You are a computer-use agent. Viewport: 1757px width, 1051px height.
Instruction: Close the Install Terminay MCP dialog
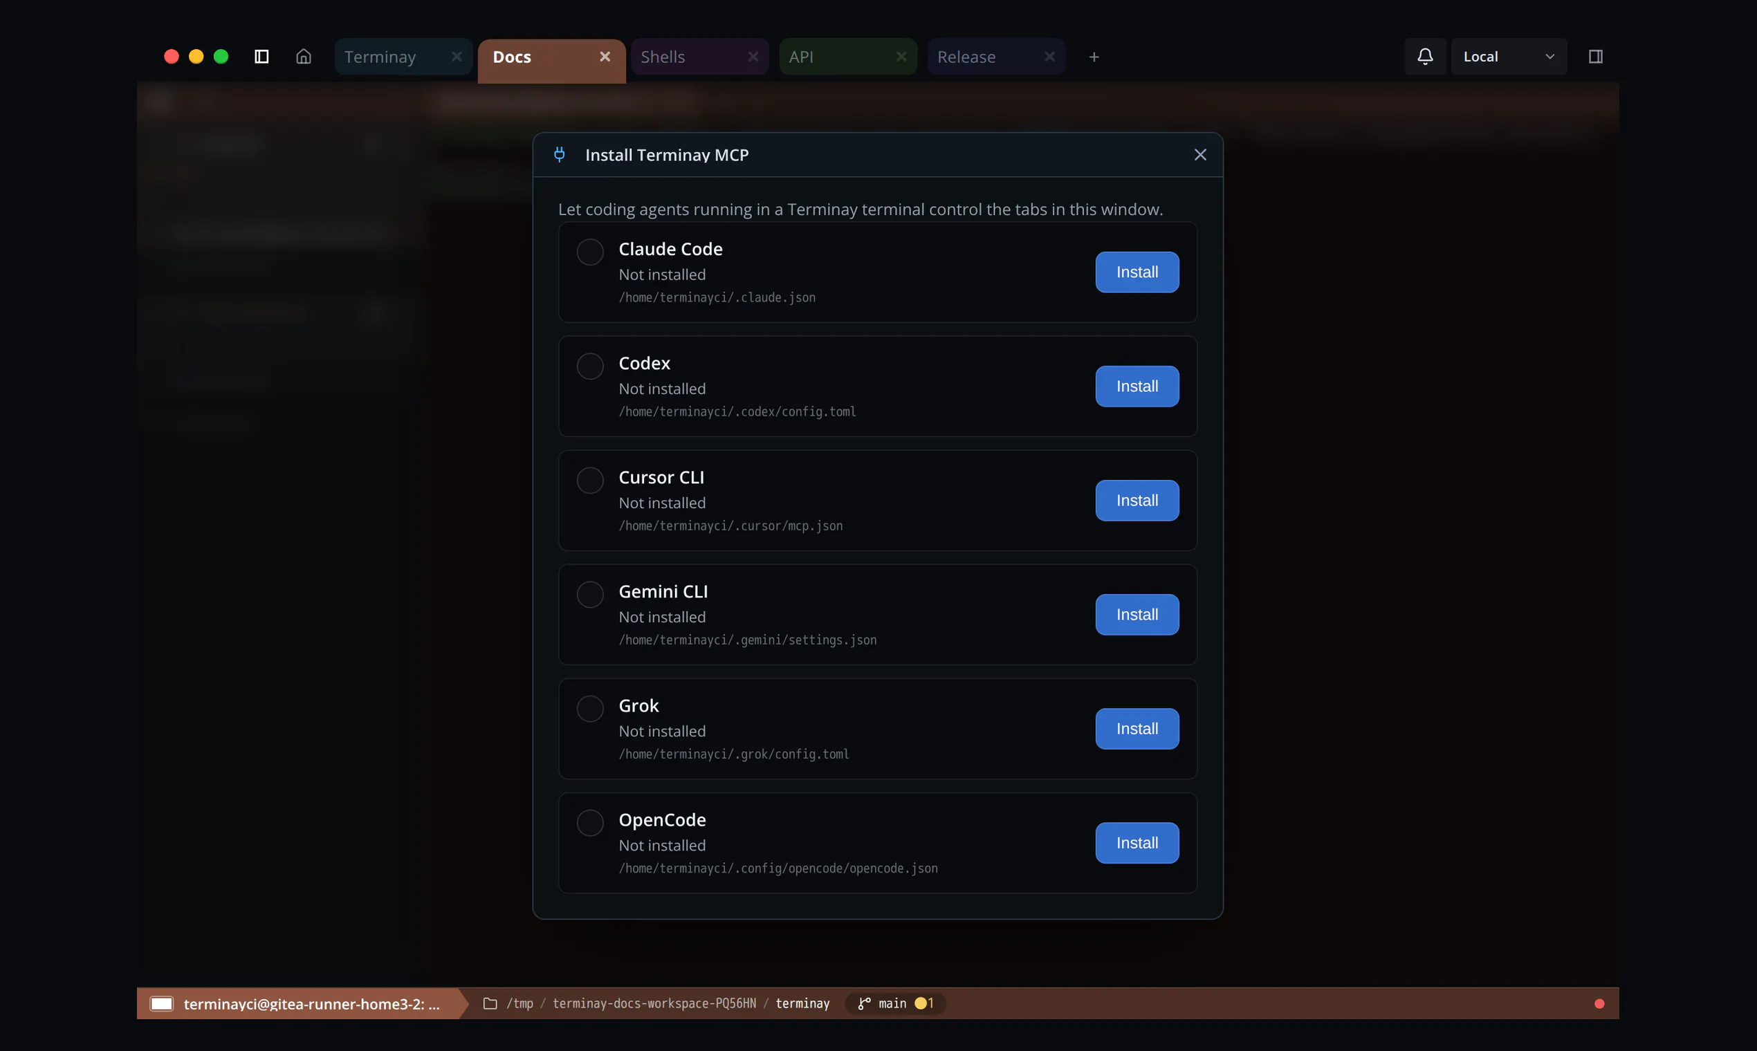tap(1200, 154)
